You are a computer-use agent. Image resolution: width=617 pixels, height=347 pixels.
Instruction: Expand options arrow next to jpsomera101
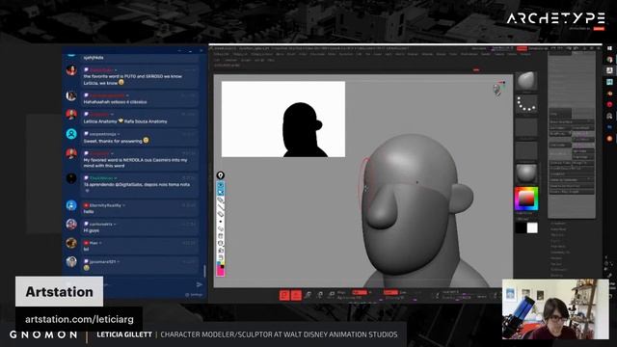pos(118,261)
